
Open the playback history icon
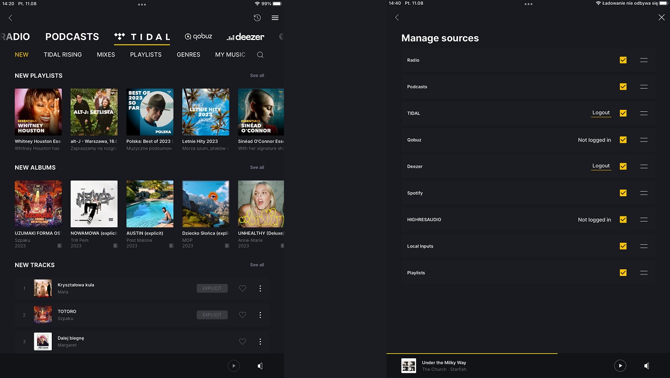(x=257, y=18)
